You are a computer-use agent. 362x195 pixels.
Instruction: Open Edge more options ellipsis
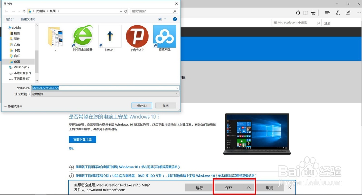359,13
